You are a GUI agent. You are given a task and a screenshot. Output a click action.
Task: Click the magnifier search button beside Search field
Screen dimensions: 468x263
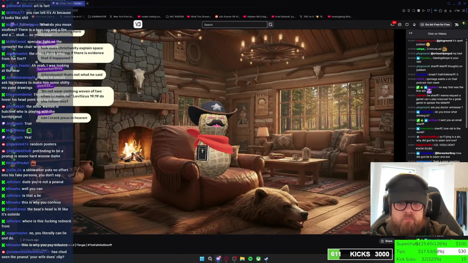coord(271,24)
